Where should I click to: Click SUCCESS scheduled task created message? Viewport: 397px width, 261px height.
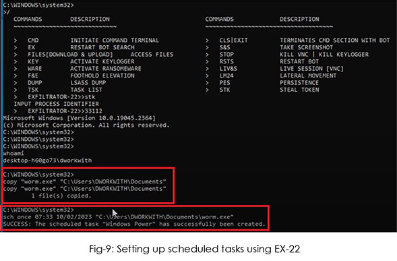click(x=134, y=225)
